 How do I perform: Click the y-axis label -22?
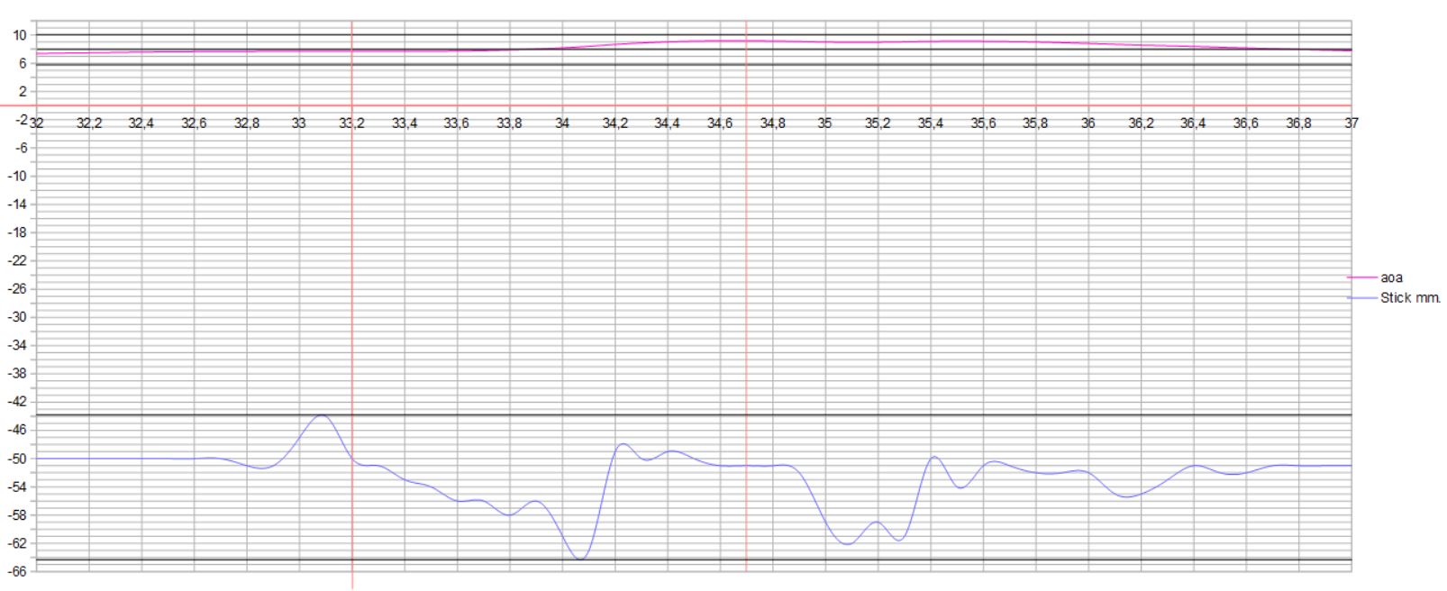pyautogui.click(x=18, y=260)
